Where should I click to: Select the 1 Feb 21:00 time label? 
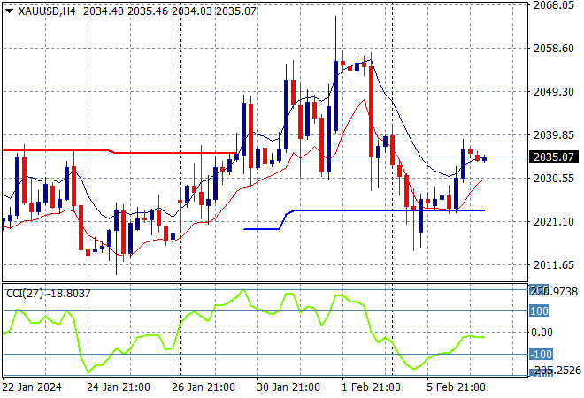[371, 387]
